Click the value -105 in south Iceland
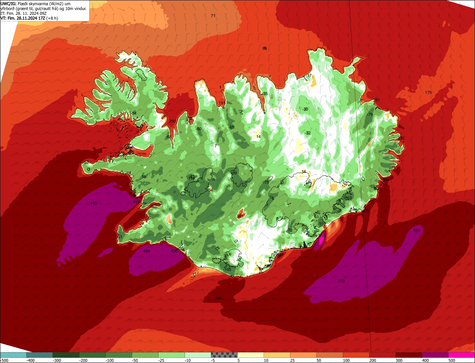Image resolution: width=475 pixels, height=363 pixels. pos(227,269)
